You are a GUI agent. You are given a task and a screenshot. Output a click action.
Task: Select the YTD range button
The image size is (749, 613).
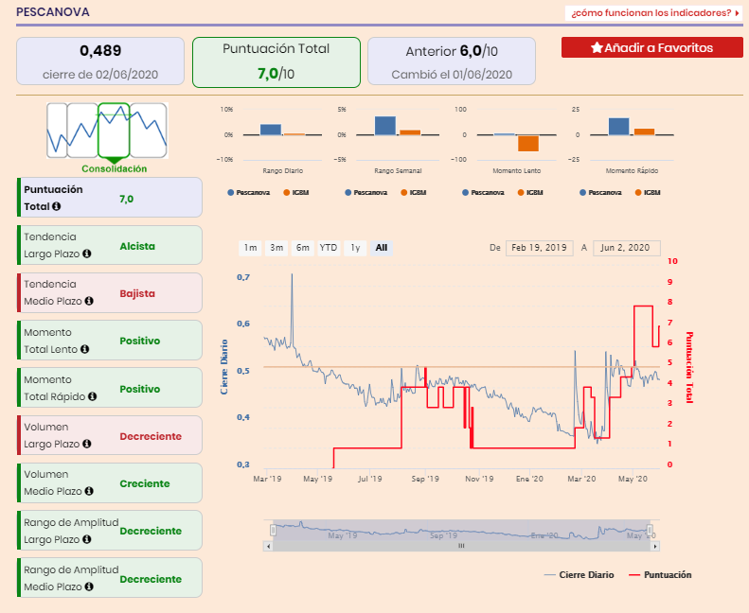(x=329, y=248)
